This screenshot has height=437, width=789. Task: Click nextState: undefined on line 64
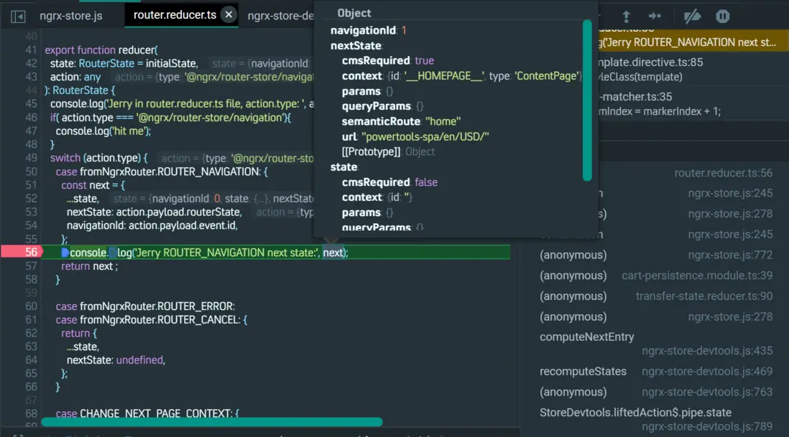tap(116, 360)
